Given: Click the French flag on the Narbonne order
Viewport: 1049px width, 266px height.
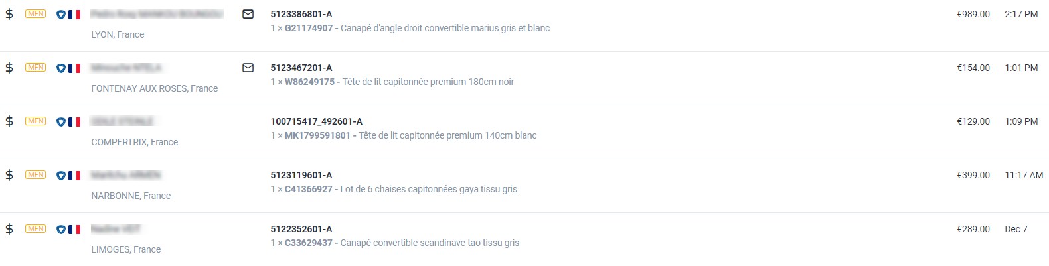Looking at the screenshot, I should [x=74, y=176].
